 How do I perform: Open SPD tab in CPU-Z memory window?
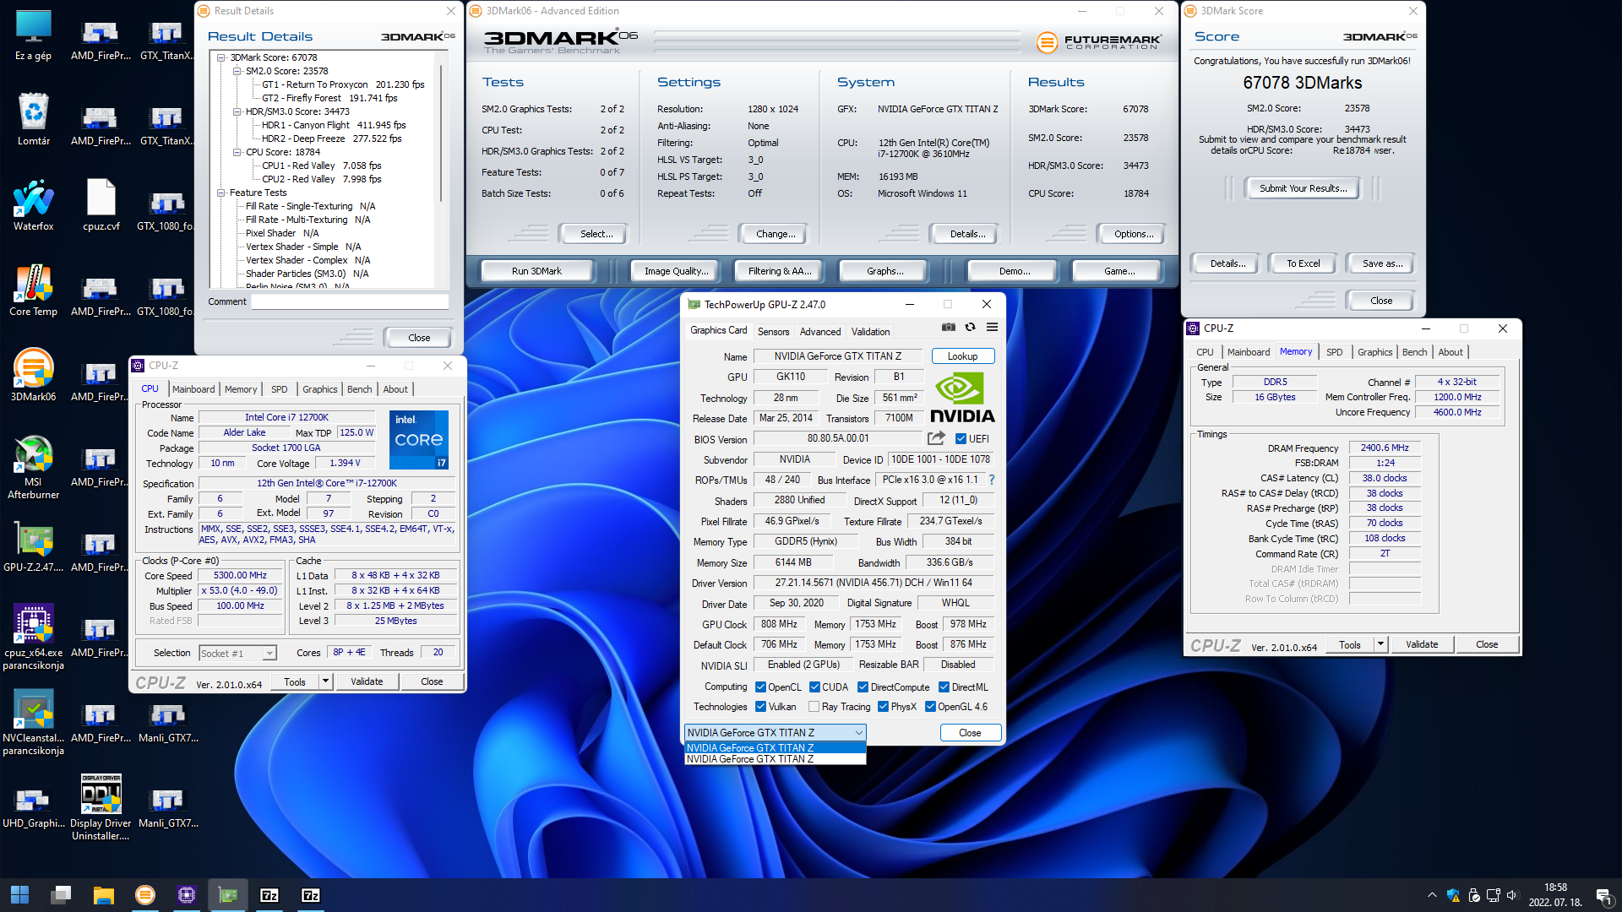tap(1334, 352)
